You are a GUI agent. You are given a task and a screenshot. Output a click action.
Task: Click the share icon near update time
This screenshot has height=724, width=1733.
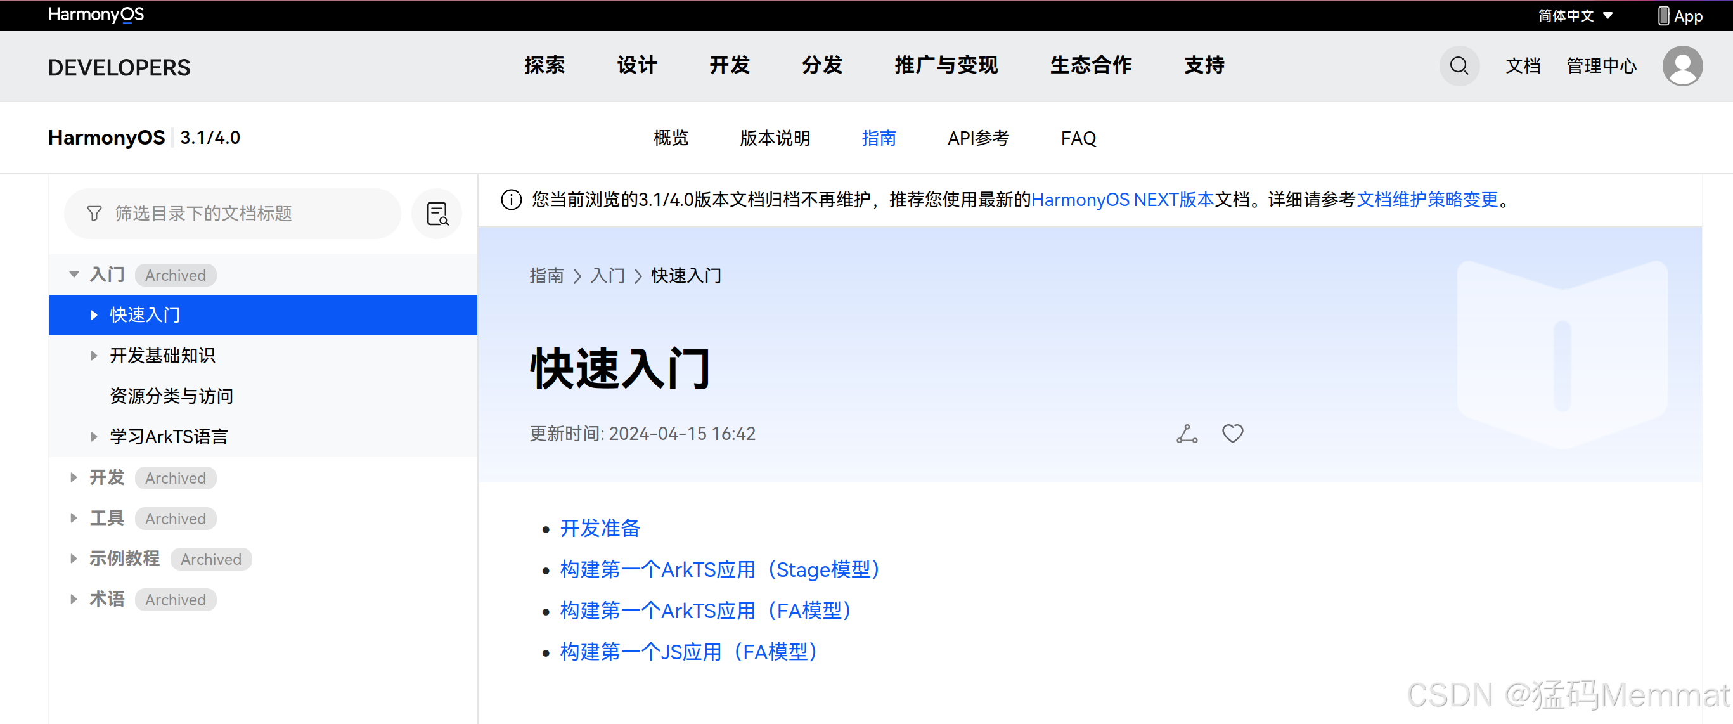tap(1187, 434)
